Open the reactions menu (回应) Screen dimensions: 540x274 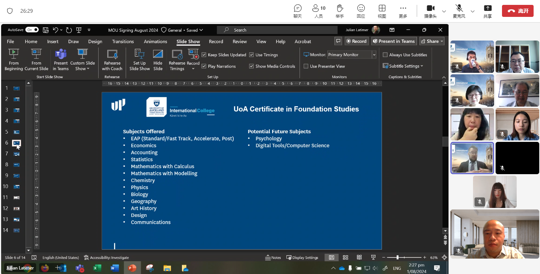[x=361, y=11]
